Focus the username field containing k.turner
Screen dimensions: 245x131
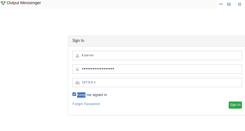tap(161, 55)
